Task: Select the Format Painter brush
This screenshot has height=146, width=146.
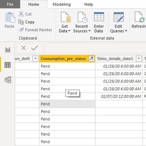Action: (x=21, y=30)
